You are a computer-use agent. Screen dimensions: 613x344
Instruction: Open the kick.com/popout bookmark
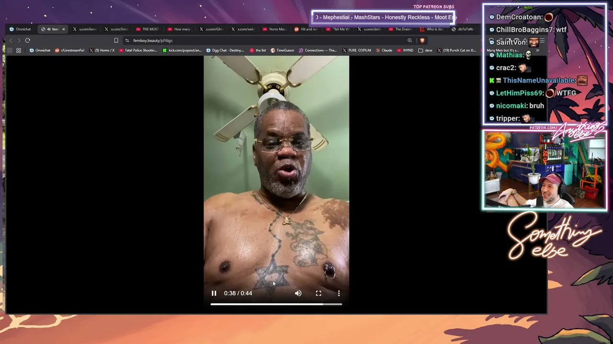pos(182,50)
